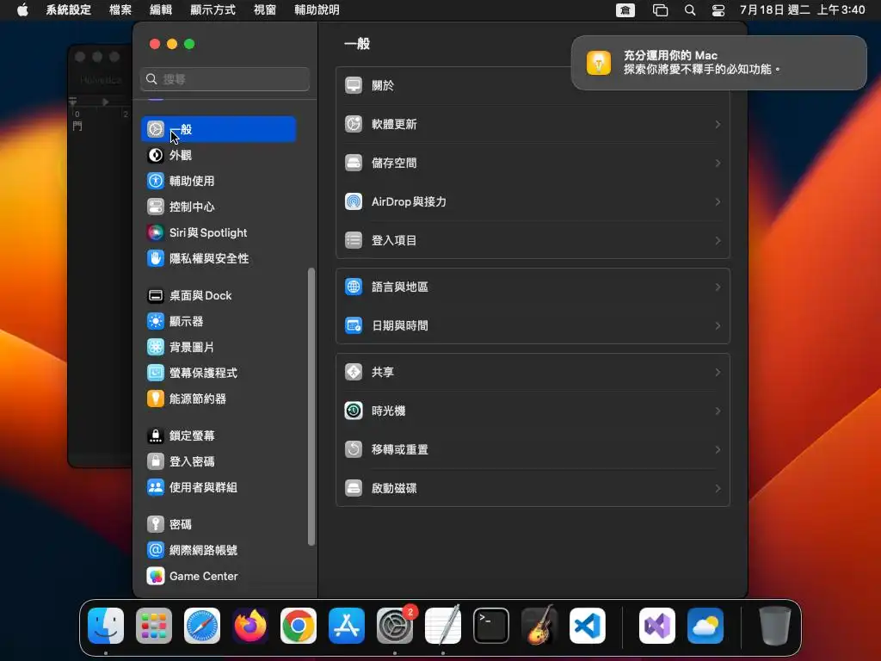Focus the 搜尋 search field

click(225, 79)
